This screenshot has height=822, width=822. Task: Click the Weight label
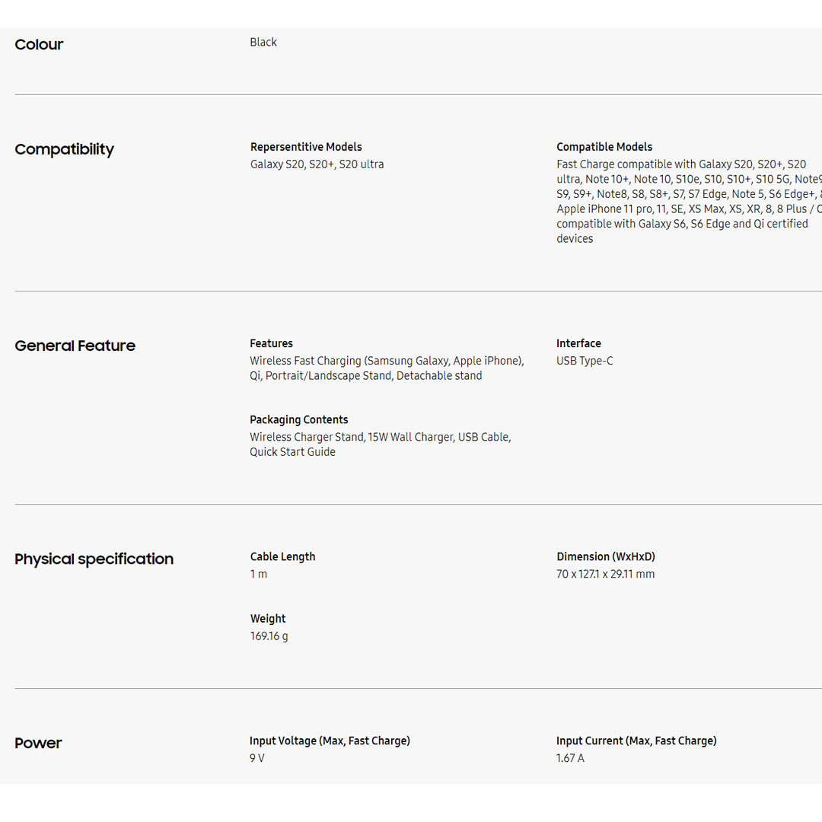(268, 619)
